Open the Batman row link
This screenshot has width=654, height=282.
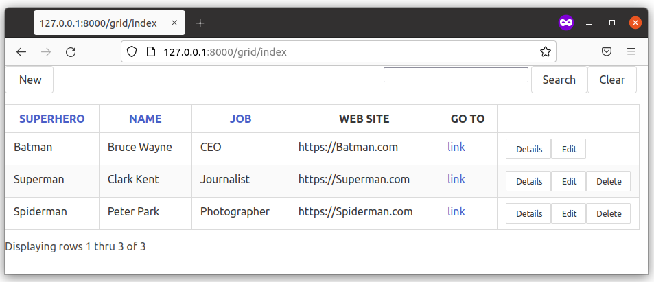[456, 147]
